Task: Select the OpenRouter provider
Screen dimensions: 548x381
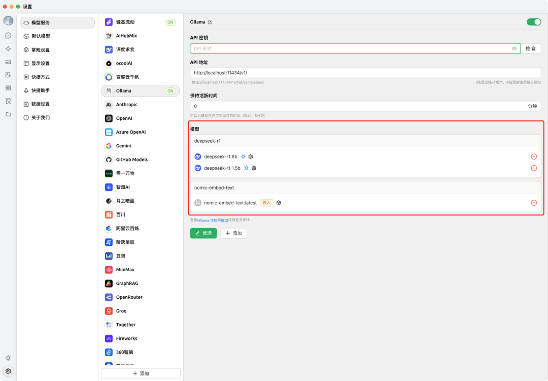Action: (140, 297)
